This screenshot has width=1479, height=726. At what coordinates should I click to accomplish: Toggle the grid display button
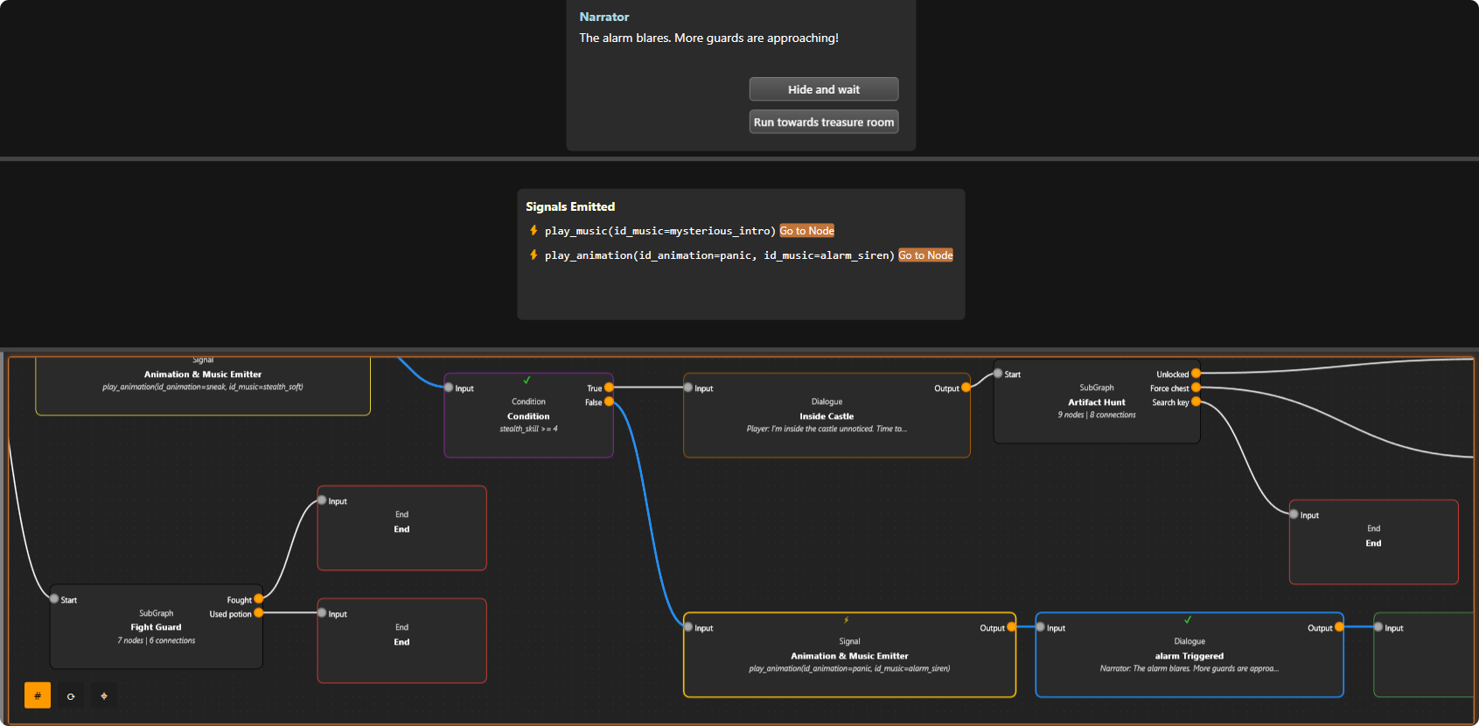tap(38, 695)
